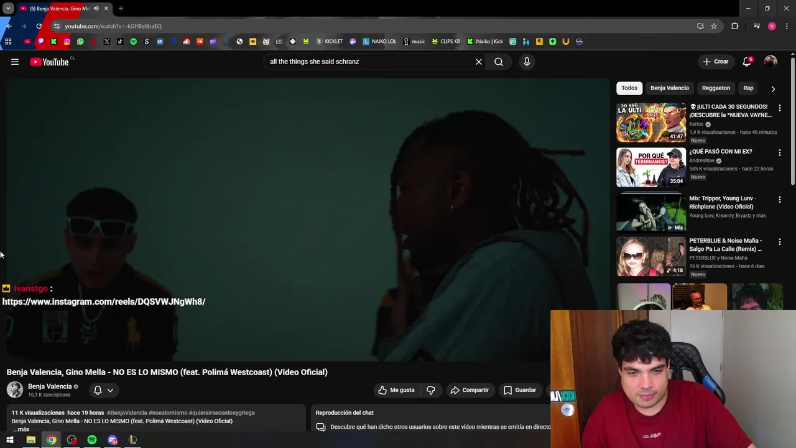This screenshot has width=796, height=448.
Task: Select the Reggaeton filter chip
Action: [716, 88]
